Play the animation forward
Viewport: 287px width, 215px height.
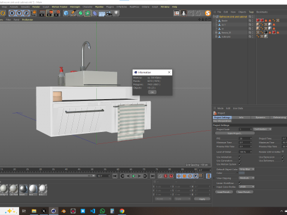tap(133, 176)
